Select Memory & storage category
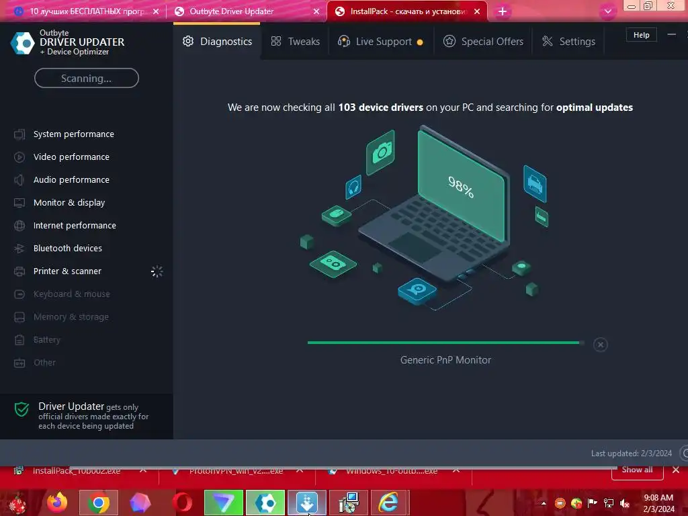The image size is (688, 516). pyautogui.click(x=71, y=316)
